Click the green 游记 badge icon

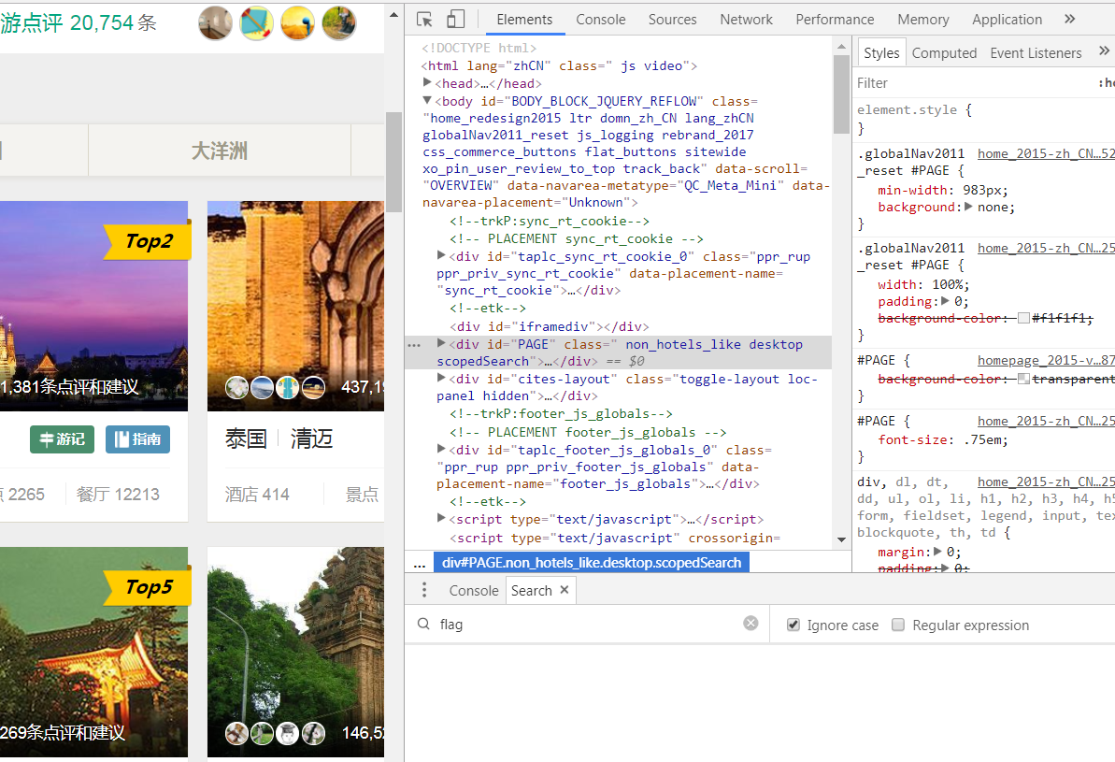pyautogui.click(x=62, y=439)
